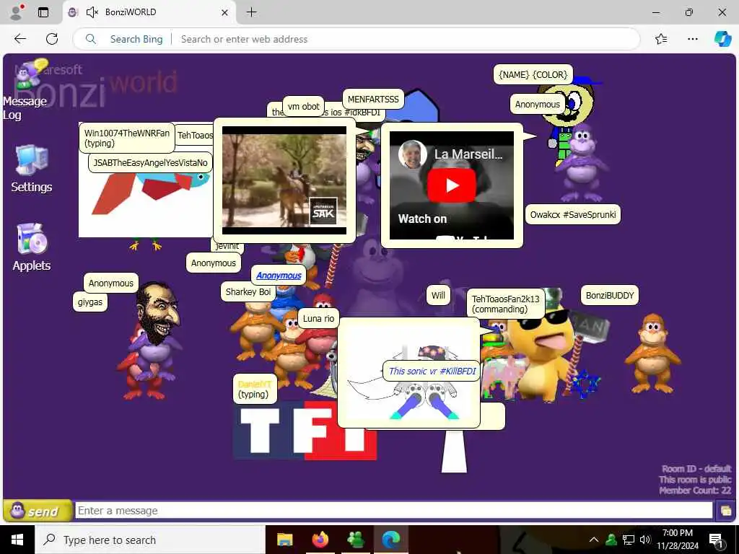Open a new browser tab
The width and height of the screenshot is (739, 554).
pyautogui.click(x=252, y=12)
